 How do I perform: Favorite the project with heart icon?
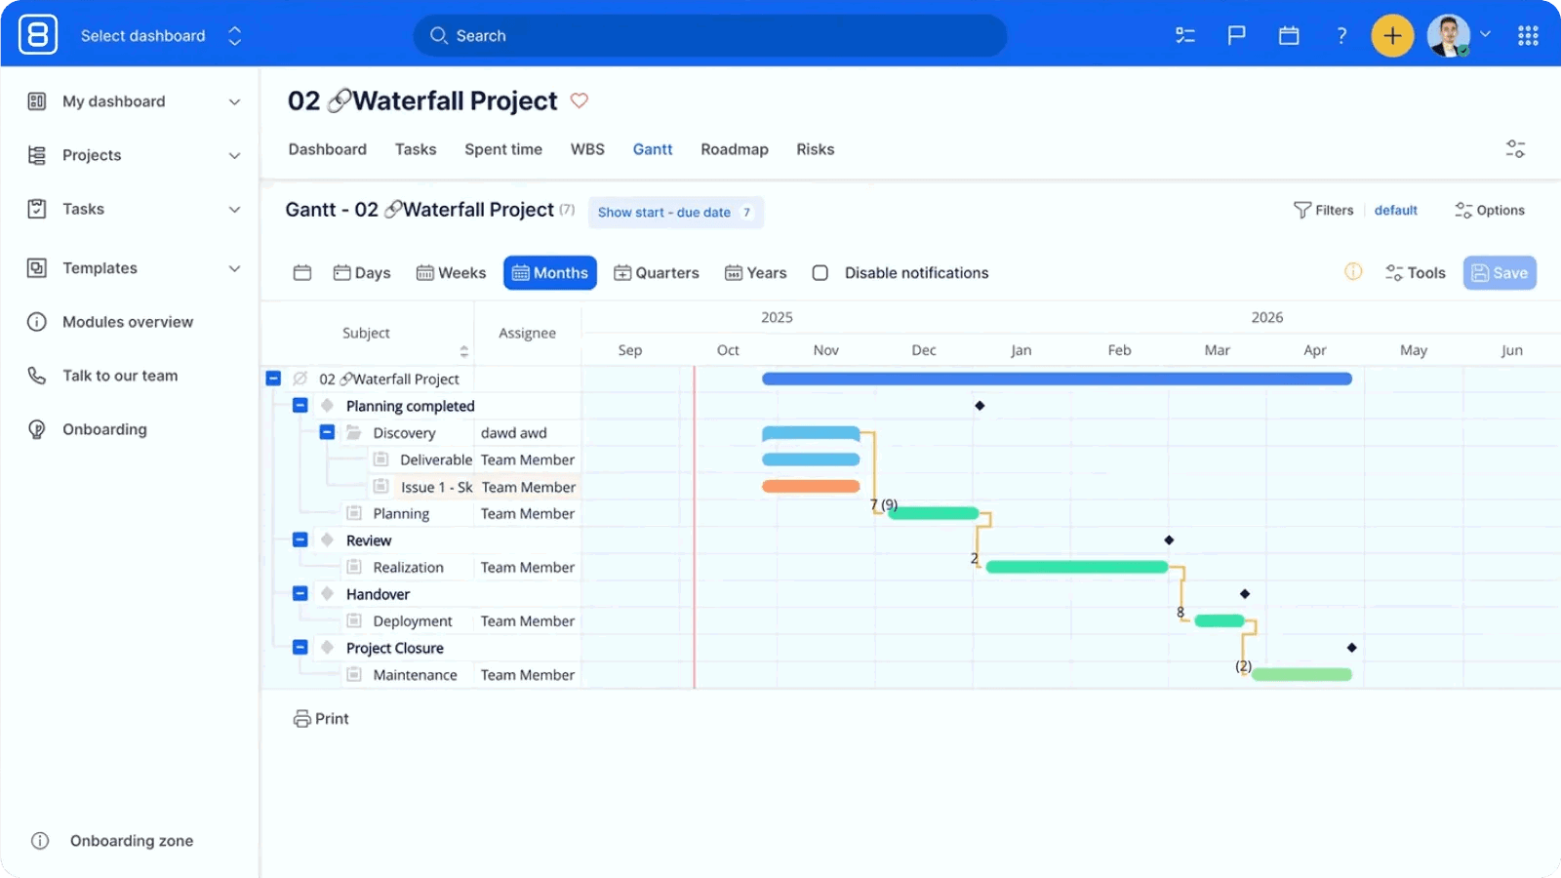579,100
